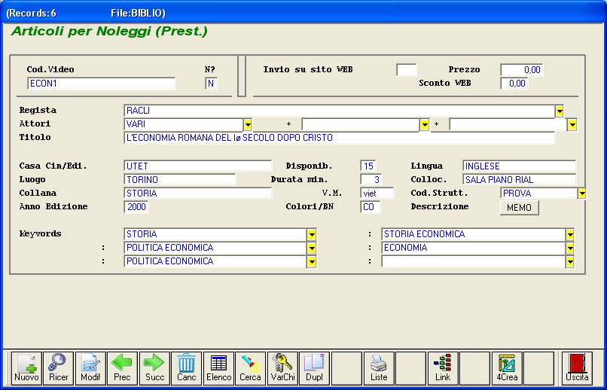607x390 pixels.
Task: Open the third Attori dropdown arrow
Action: pyautogui.click(x=572, y=125)
